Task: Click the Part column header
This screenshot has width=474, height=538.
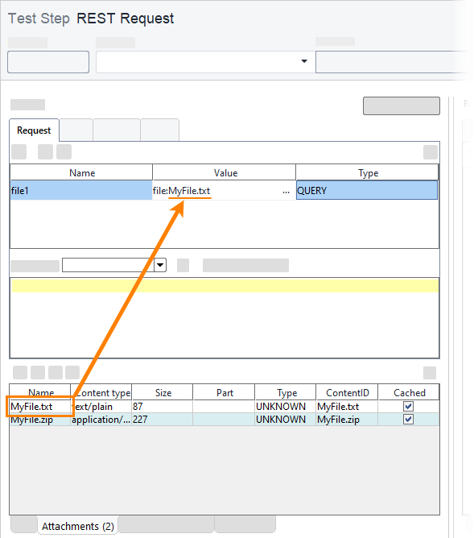Action: (x=224, y=392)
